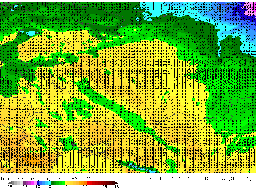Click the 48 legend label
This screenshot has width=256, height=188.
[x=116, y=186]
